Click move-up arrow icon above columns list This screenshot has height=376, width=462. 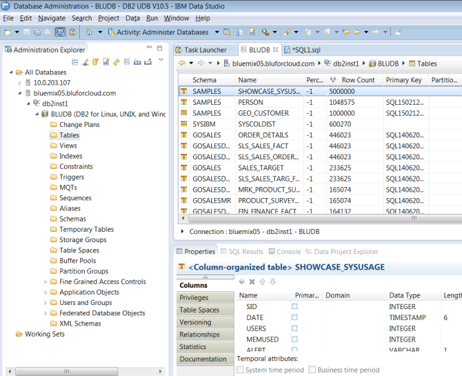pos(262,282)
